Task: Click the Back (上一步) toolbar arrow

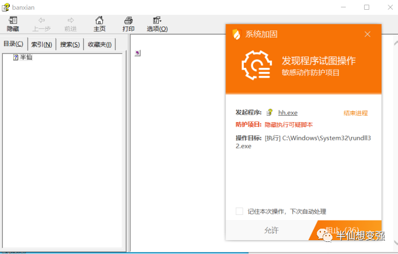Action: click(41, 24)
